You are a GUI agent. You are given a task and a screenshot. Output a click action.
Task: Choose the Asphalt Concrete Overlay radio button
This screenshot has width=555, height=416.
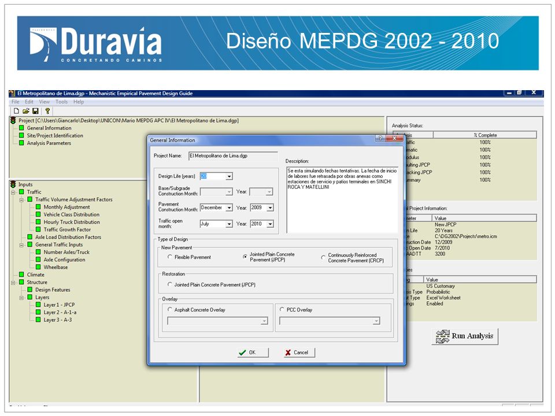170,310
